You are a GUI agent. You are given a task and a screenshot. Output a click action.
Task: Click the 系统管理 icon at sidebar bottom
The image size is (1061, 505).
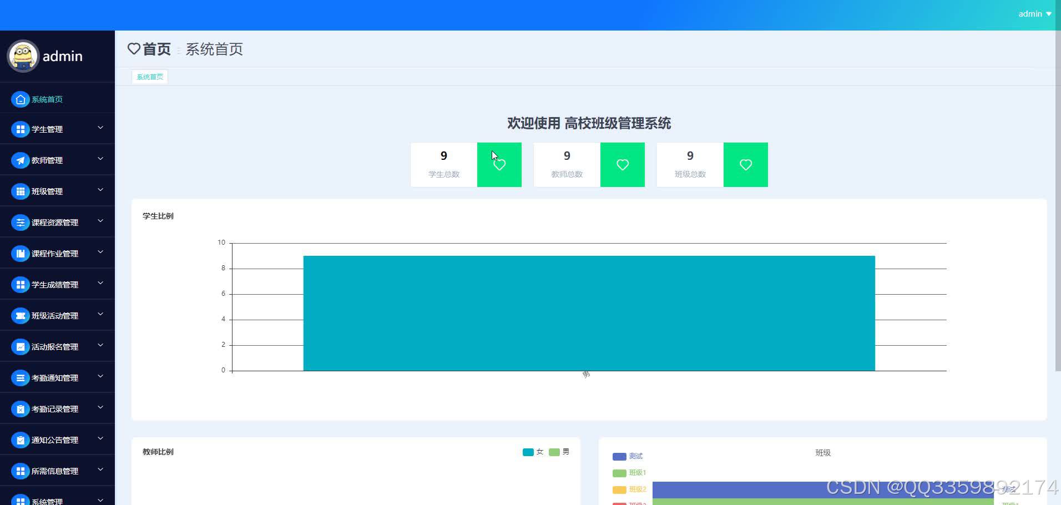(21, 499)
